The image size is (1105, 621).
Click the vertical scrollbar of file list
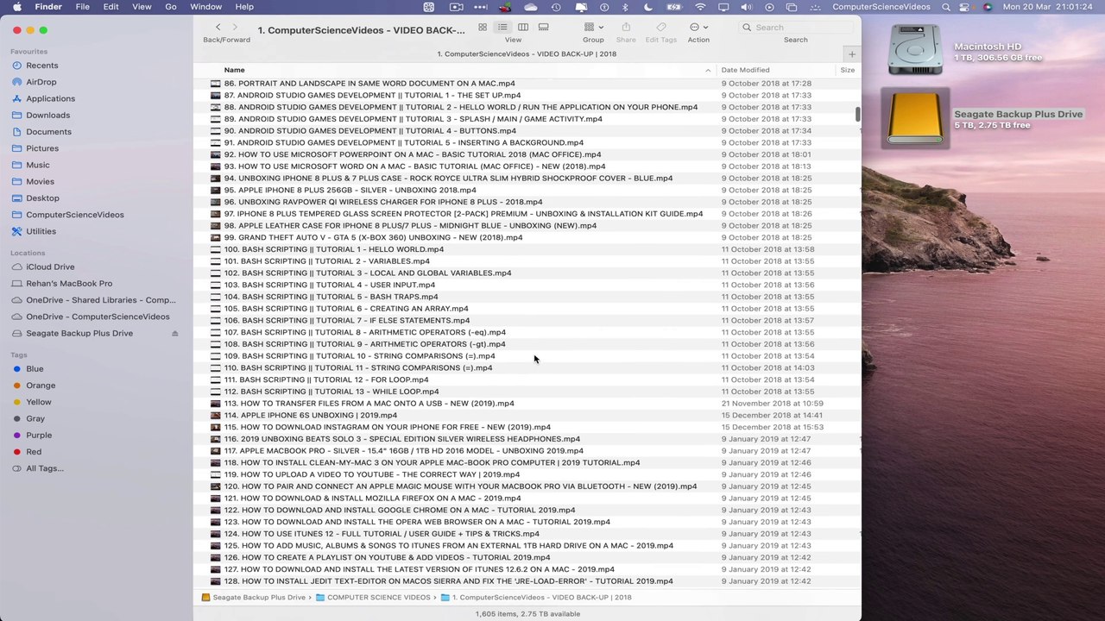(x=857, y=114)
